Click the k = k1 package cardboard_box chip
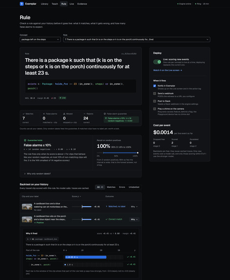The height and width of the screenshot is (280, 230). point(42,239)
